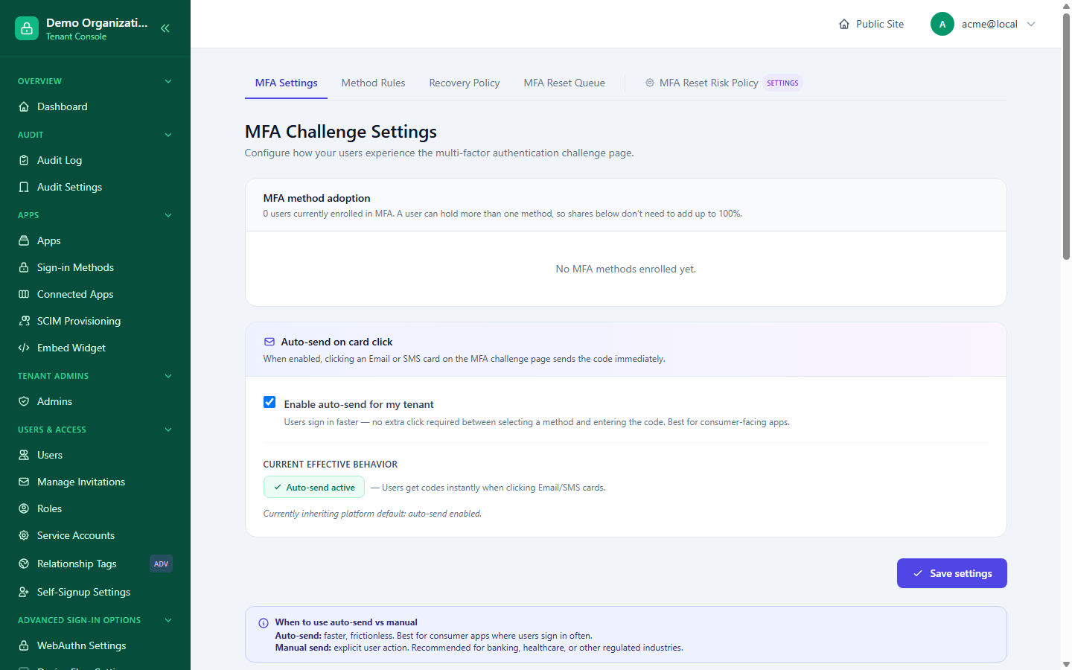Click the Auto-send active status badge
The width and height of the screenshot is (1072, 670).
click(314, 487)
